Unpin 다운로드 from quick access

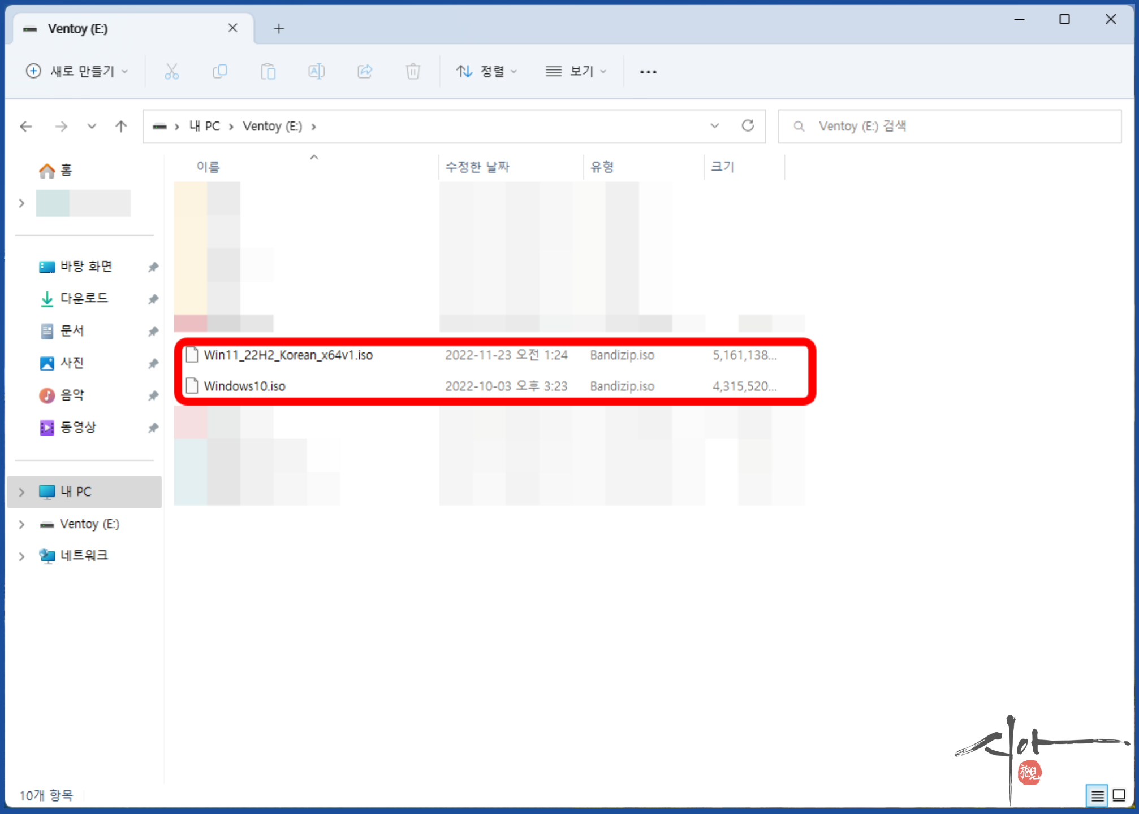[153, 299]
